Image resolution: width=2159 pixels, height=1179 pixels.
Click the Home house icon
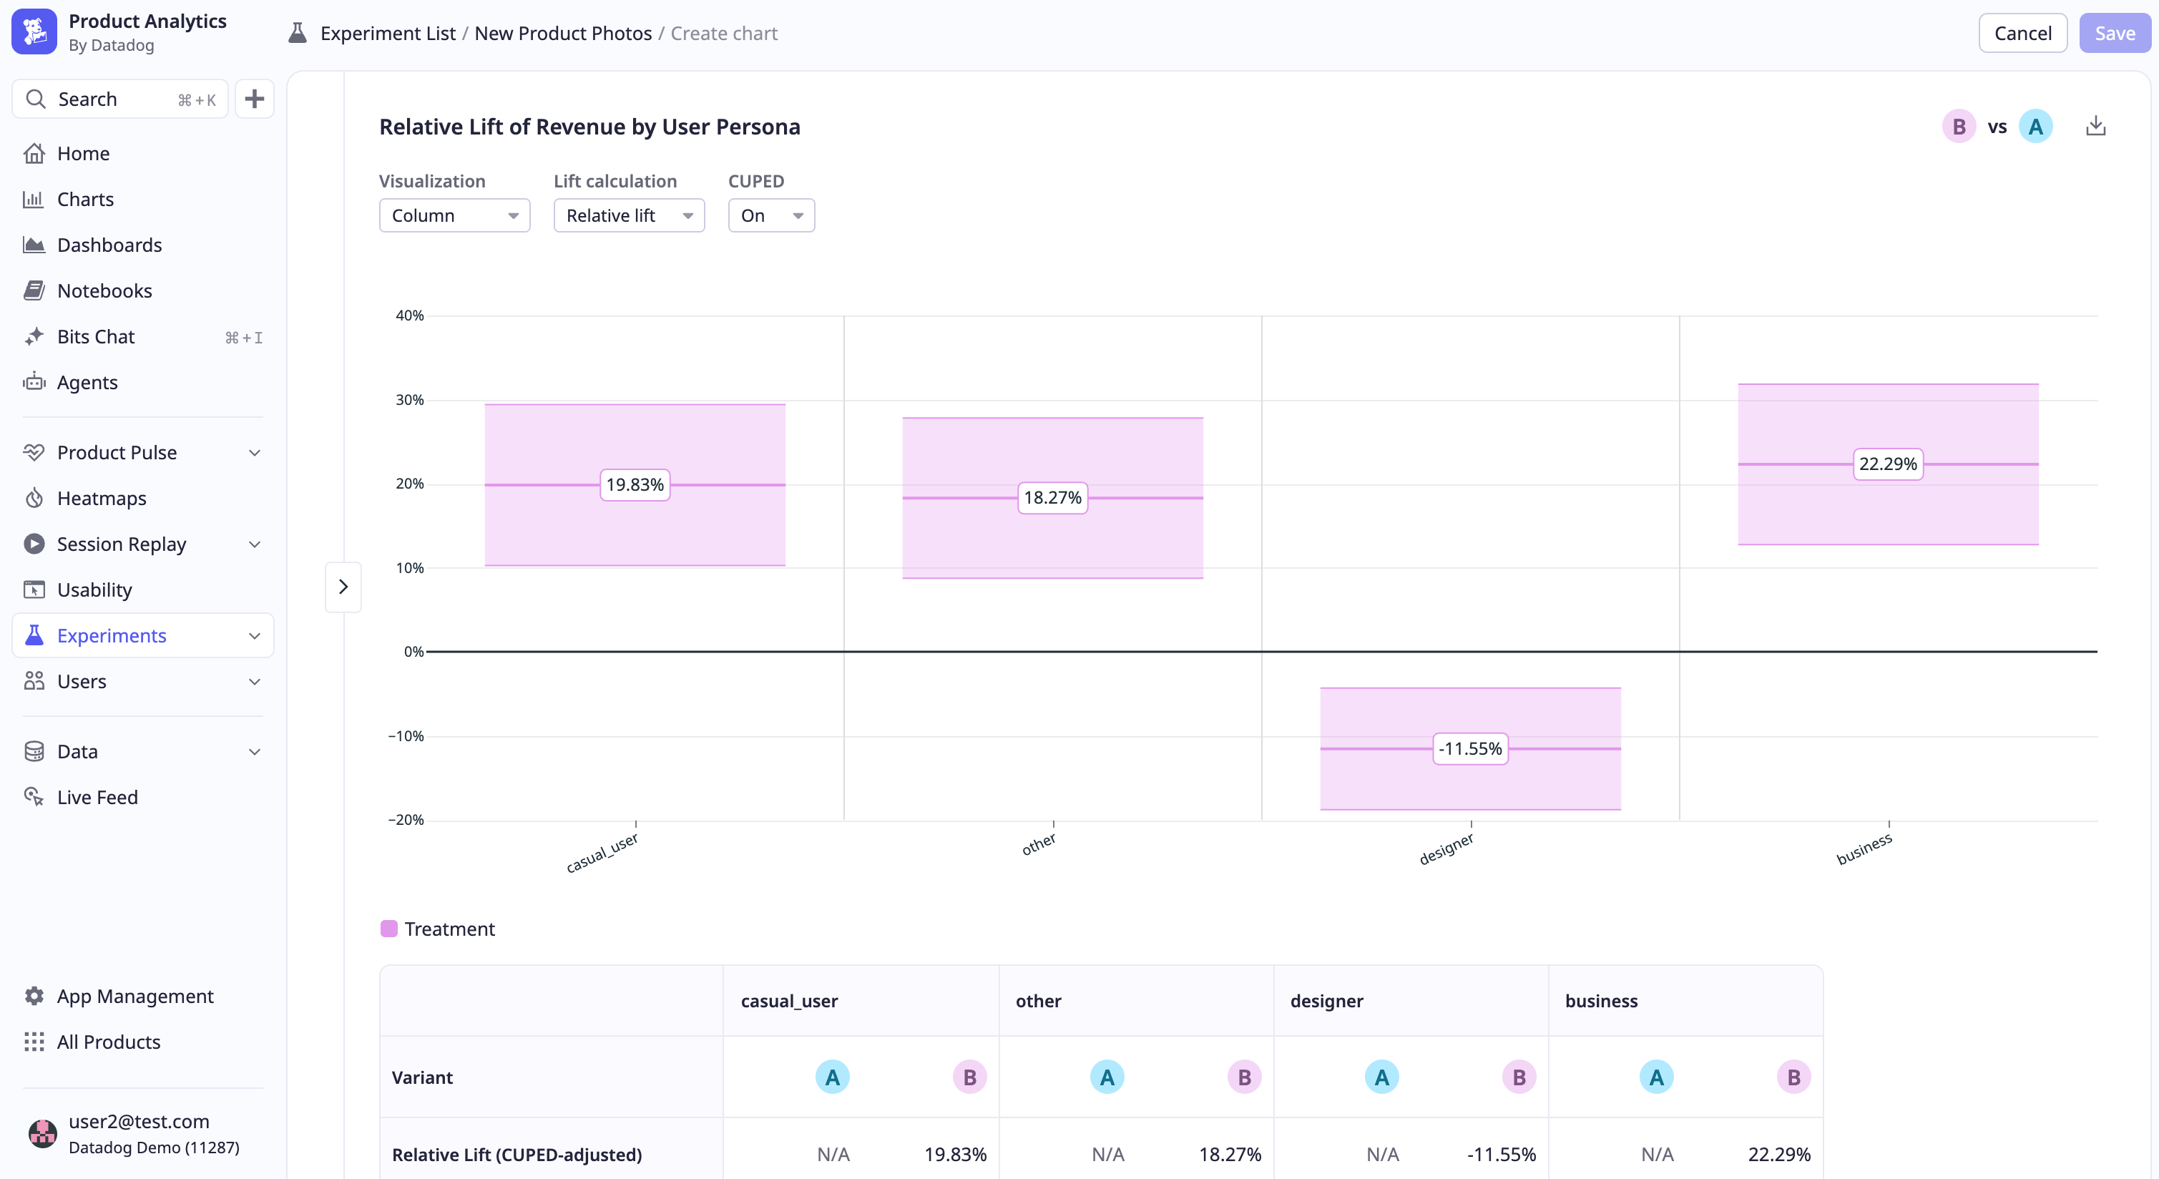(x=34, y=153)
